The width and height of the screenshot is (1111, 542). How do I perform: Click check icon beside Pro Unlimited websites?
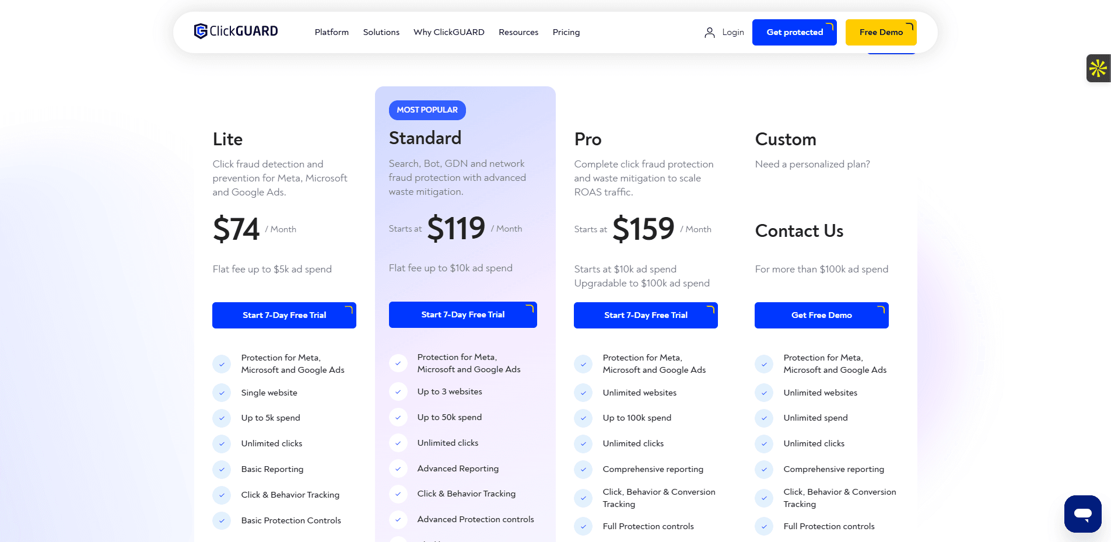coord(583,393)
